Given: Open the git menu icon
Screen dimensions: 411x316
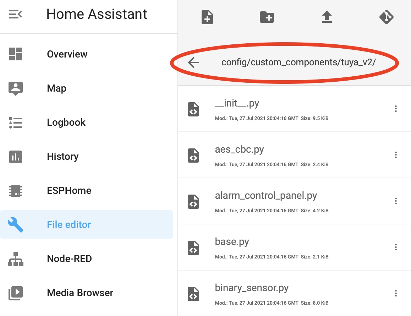Looking at the screenshot, I should 387,17.
